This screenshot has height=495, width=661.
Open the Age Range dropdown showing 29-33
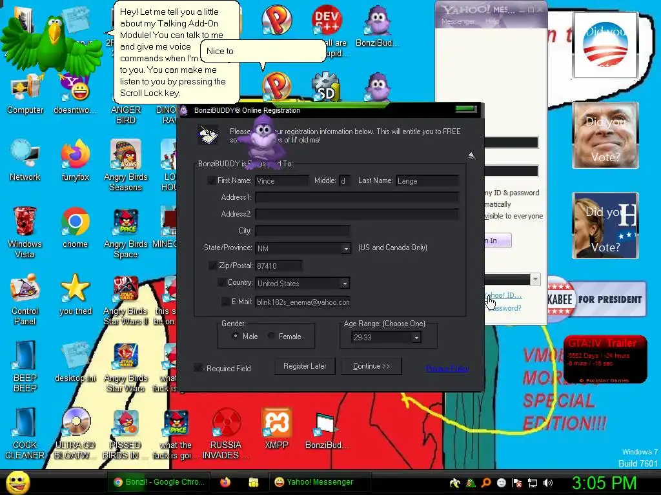tap(416, 337)
